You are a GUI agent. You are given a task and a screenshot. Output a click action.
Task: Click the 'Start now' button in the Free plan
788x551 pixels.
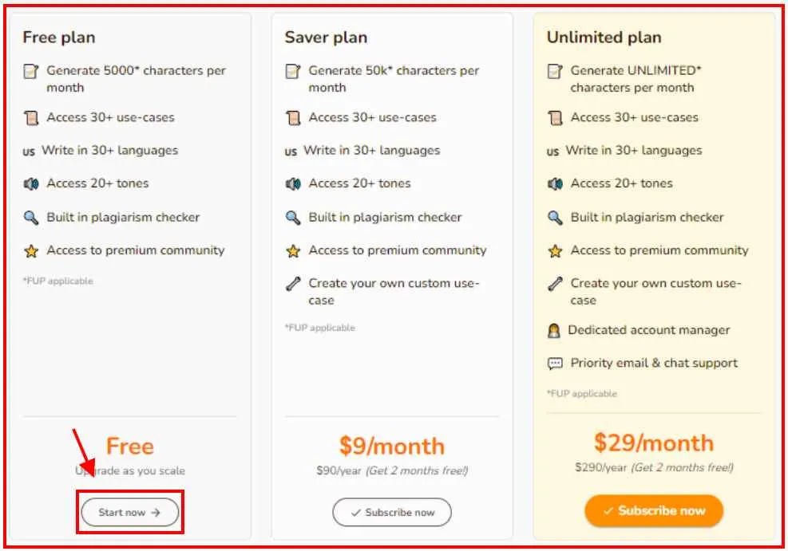129,514
